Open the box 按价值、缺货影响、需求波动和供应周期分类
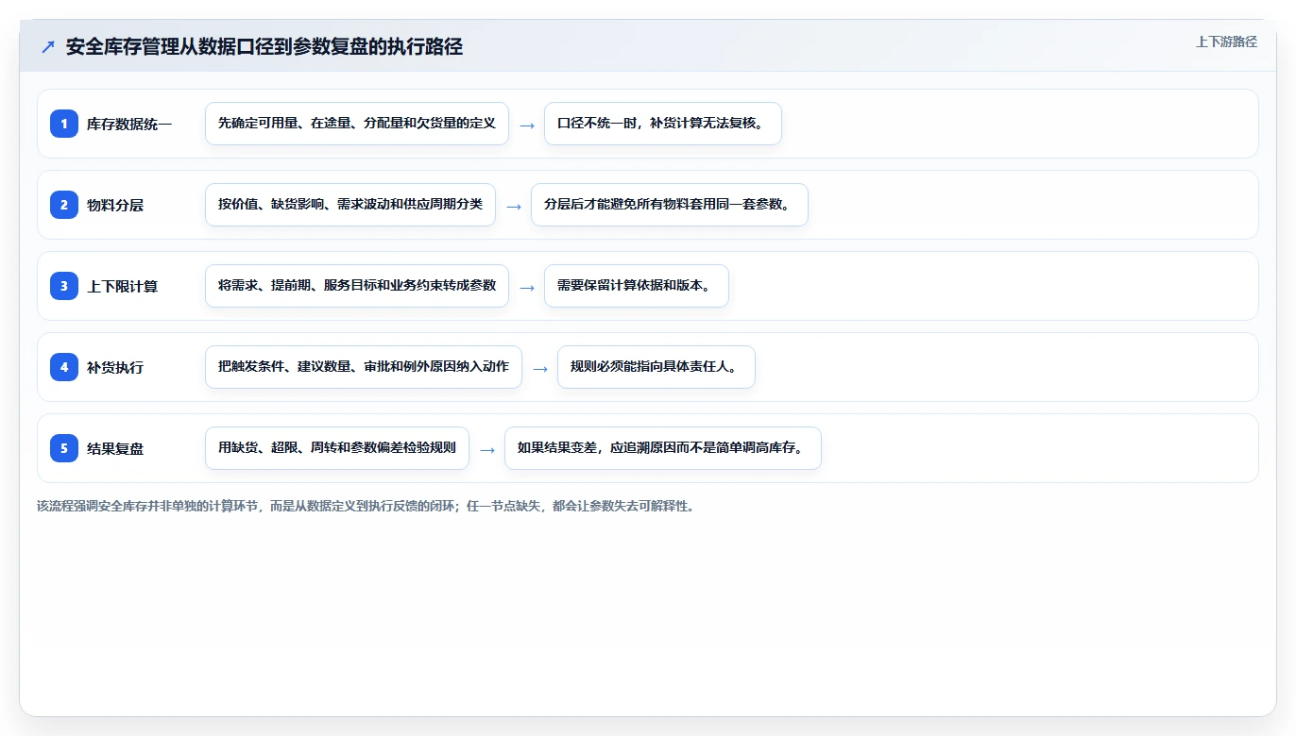Viewport: 1296px width, 736px height. 350,205
